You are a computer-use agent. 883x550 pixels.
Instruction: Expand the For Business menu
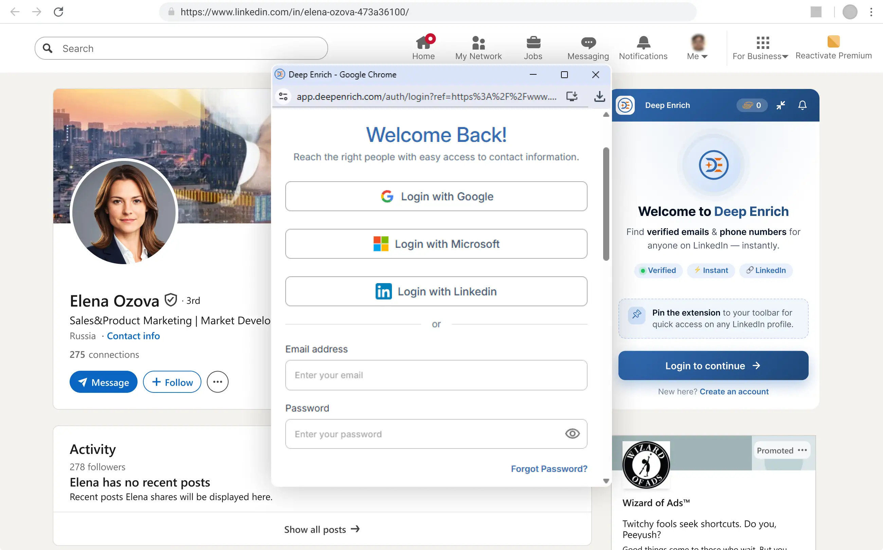[760, 48]
